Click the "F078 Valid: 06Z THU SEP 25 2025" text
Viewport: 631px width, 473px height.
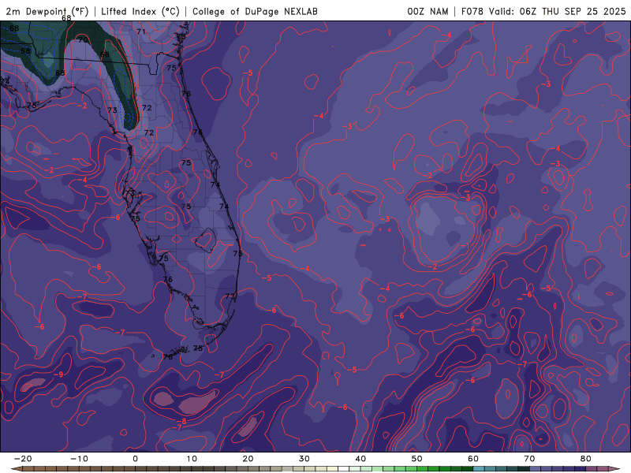pyautogui.click(x=543, y=11)
